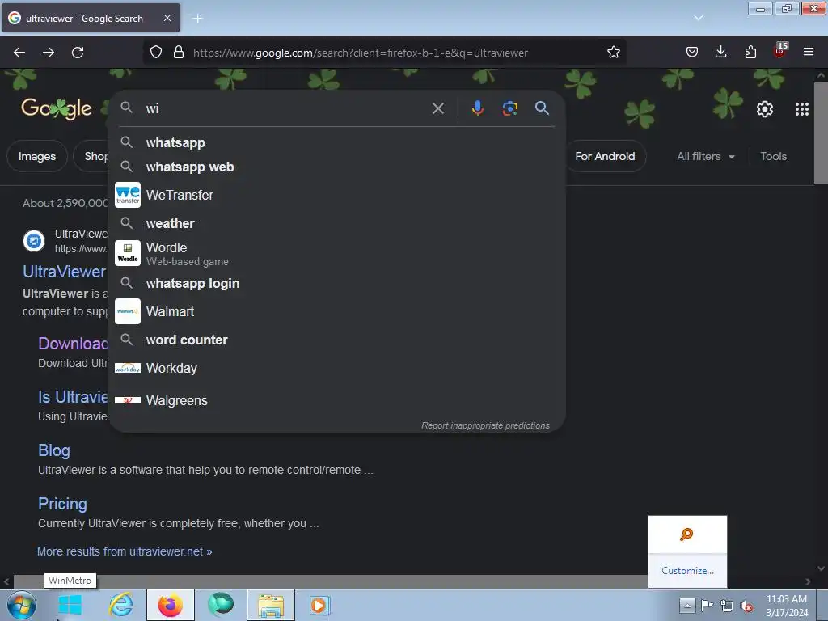
Task: Show hidden system tray icons
Action: click(x=687, y=605)
